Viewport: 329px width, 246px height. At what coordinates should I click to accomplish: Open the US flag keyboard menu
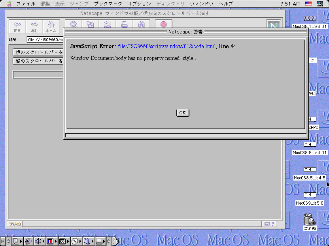308,4
